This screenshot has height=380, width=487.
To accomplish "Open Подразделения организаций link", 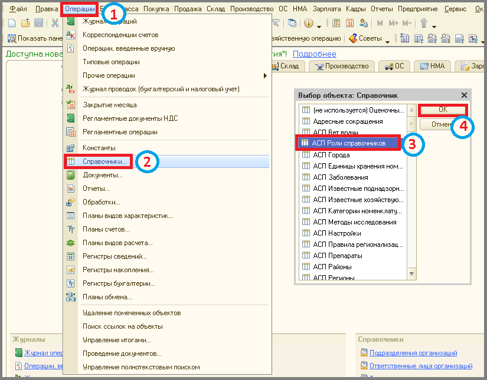I will pos(413,353).
